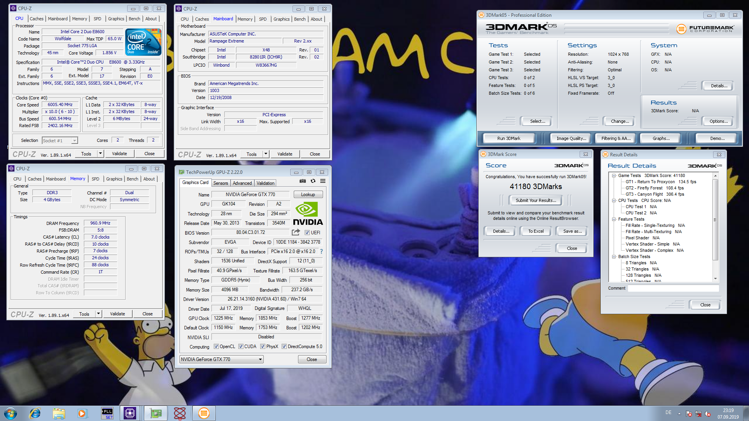The width and height of the screenshot is (749, 421).
Task: Switch to Sensors tab in GPU-Z
Action: click(x=220, y=183)
